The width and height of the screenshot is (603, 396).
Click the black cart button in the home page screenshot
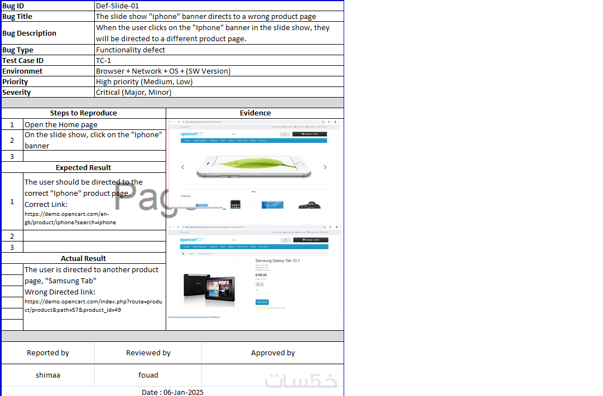[x=310, y=134]
